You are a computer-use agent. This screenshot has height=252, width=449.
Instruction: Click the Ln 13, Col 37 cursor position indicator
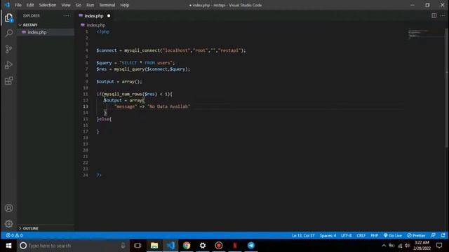pyautogui.click(x=303, y=235)
